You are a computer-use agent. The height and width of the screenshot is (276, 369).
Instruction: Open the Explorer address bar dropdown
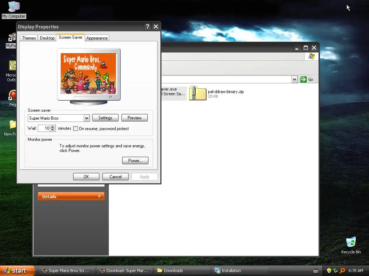pos(294,79)
